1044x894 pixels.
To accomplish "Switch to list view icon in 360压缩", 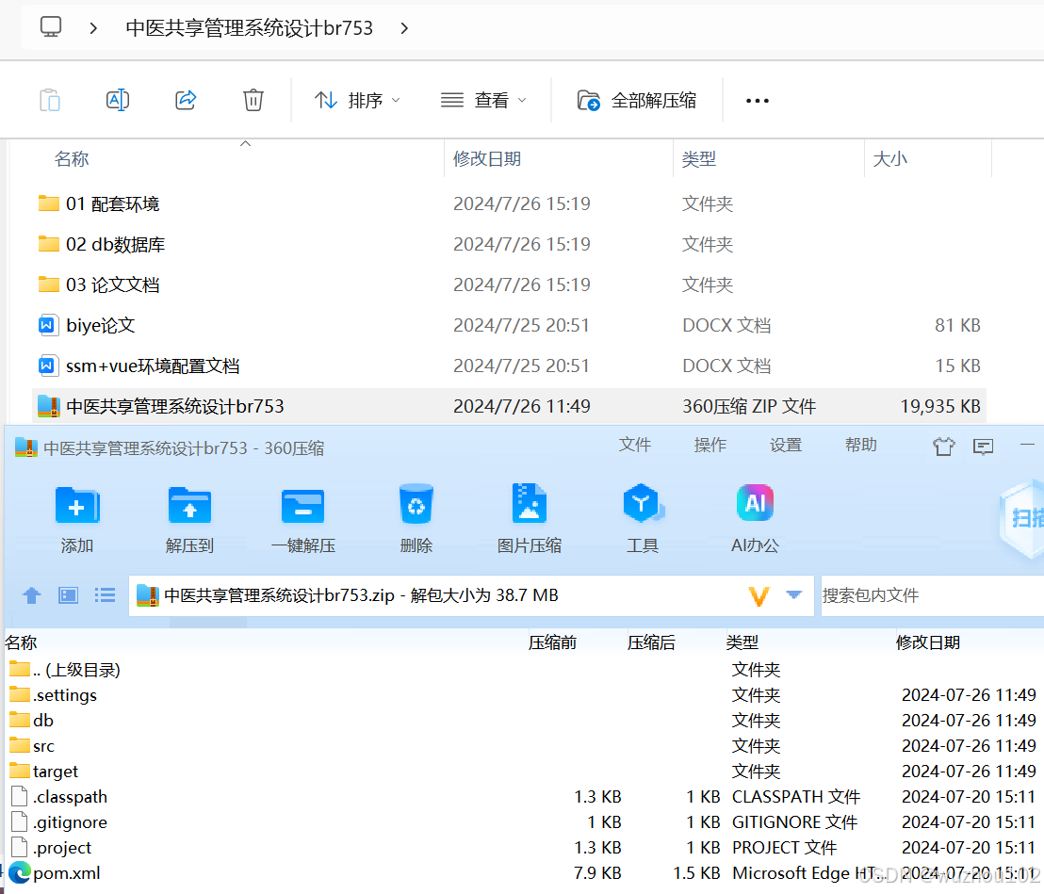I will tap(105, 595).
